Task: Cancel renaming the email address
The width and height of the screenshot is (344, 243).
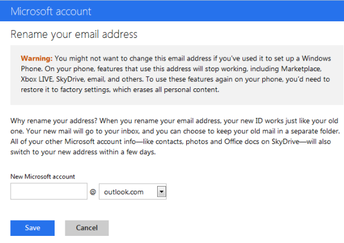Action: (87, 228)
